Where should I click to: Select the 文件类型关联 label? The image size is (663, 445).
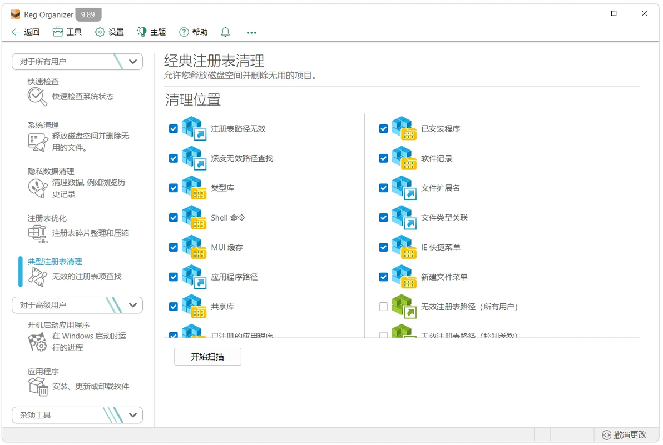pos(444,218)
